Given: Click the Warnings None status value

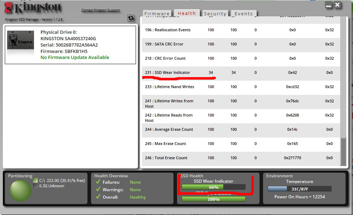Looking at the screenshot, I should pos(135,190).
